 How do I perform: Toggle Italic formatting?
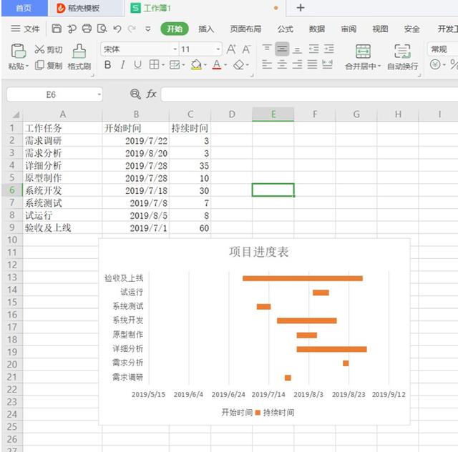122,64
